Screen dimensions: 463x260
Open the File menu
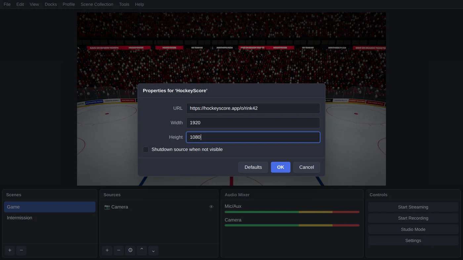tap(7, 4)
